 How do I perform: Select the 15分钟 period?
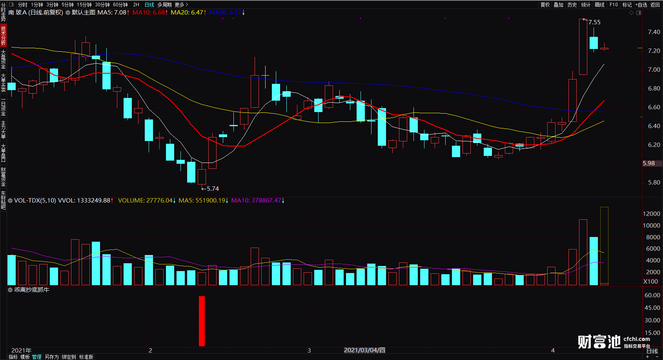[84, 5]
